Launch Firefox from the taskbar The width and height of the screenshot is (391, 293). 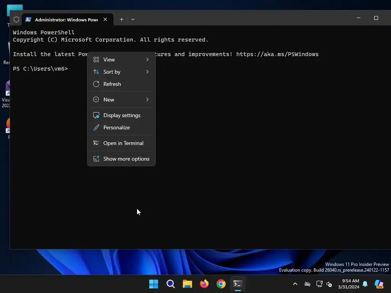(x=204, y=284)
